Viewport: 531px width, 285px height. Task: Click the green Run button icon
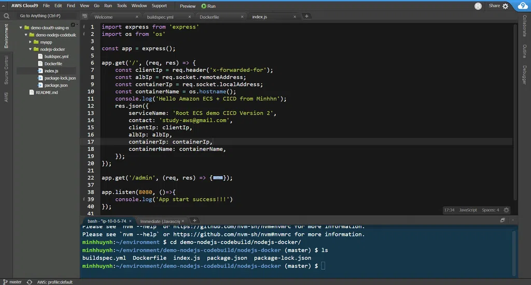pyautogui.click(x=203, y=6)
